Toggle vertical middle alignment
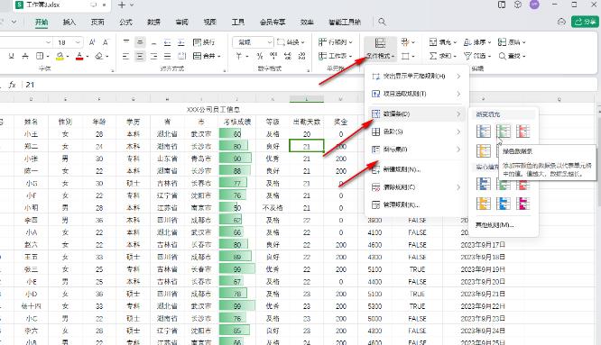 (140, 42)
